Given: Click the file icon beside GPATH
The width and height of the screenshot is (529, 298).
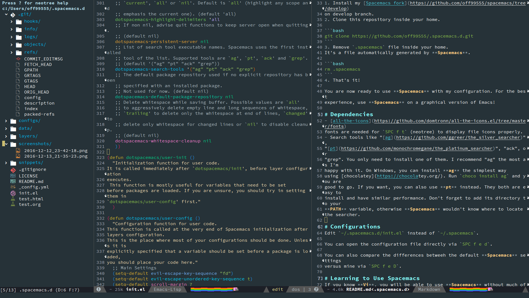Looking at the screenshot, I should pyautogui.click(x=18, y=70).
